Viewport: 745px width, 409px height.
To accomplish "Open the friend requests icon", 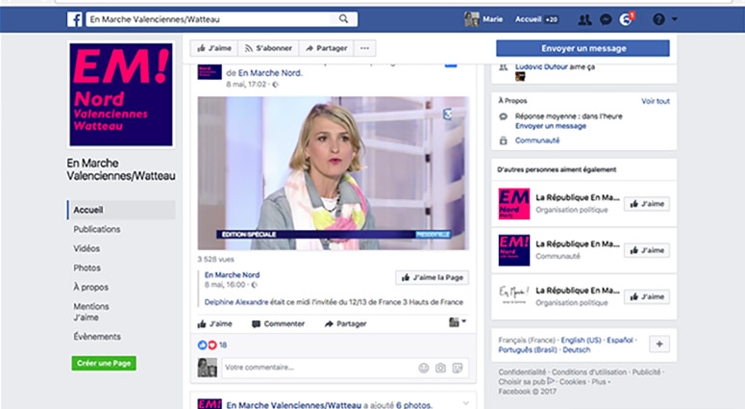I will (584, 19).
